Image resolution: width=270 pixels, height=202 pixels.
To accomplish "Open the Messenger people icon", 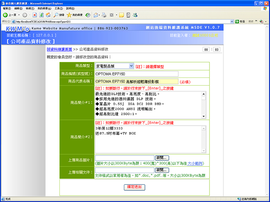I will coord(135,15).
